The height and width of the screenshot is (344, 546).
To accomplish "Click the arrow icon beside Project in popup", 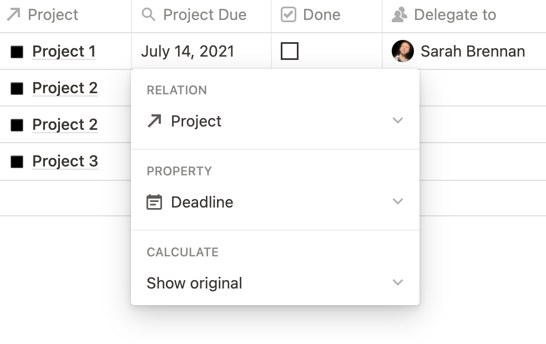I will click(x=154, y=121).
